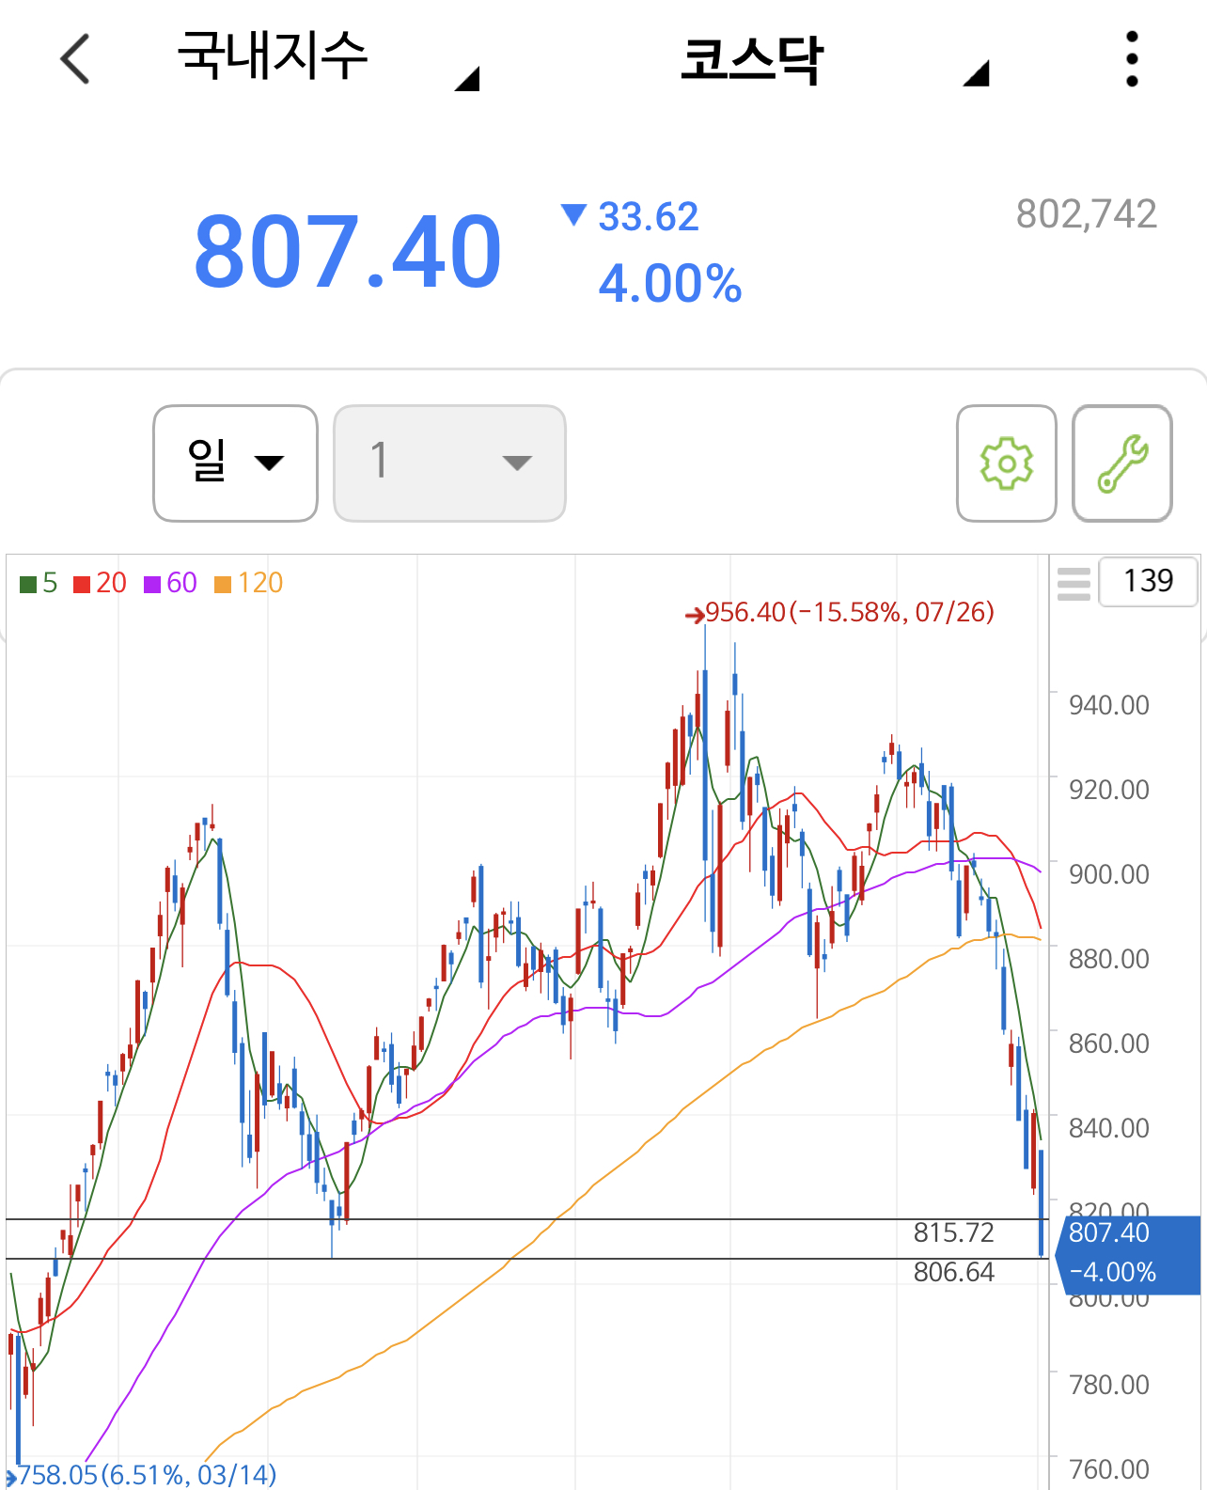Open the chart list hamburger icon

tap(1074, 583)
